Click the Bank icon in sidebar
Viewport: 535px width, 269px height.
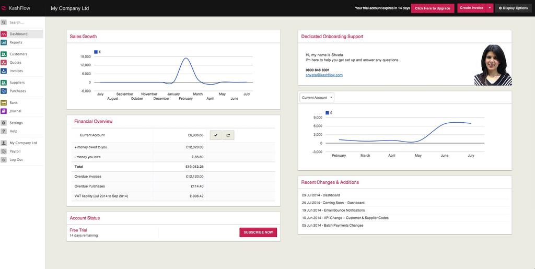coord(4,103)
